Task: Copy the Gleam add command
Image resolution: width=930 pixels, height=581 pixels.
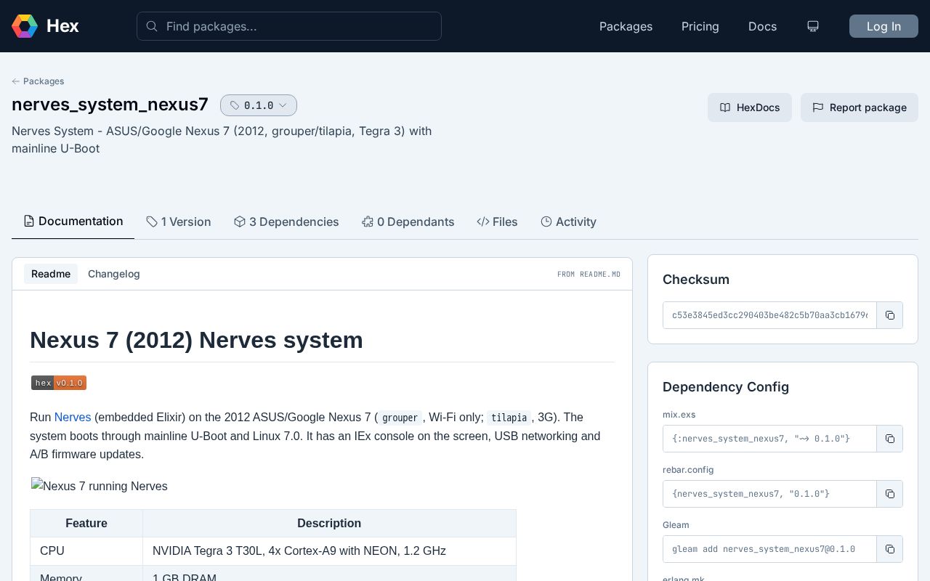Action: click(x=890, y=549)
